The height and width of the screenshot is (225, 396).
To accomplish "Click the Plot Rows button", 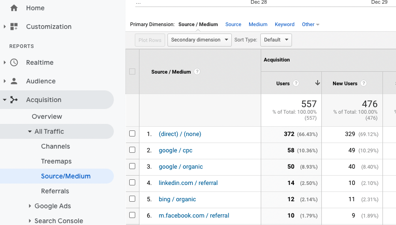I will click(150, 40).
